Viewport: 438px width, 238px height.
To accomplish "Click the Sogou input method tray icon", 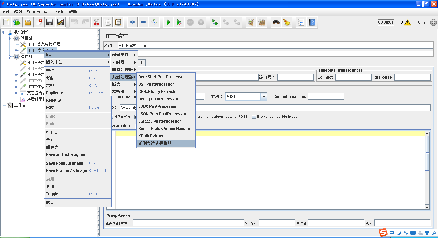I will (383, 233).
